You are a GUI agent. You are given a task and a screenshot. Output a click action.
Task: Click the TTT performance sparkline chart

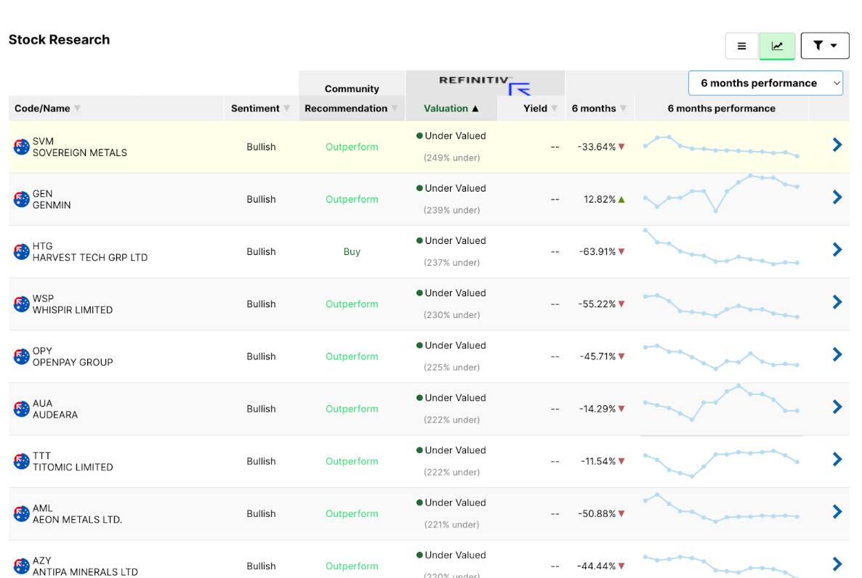(721, 464)
